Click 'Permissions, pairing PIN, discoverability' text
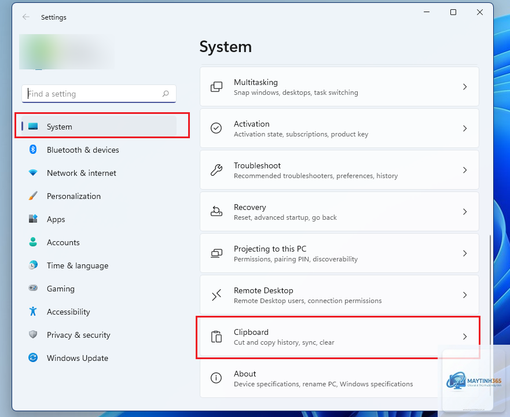The width and height of the screenshot is (510, 417). [x=296, y=259]
